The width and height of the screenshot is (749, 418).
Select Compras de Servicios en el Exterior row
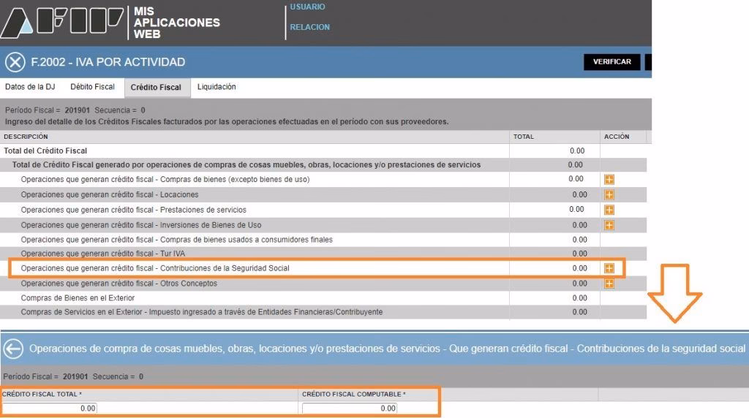(323, 312)
